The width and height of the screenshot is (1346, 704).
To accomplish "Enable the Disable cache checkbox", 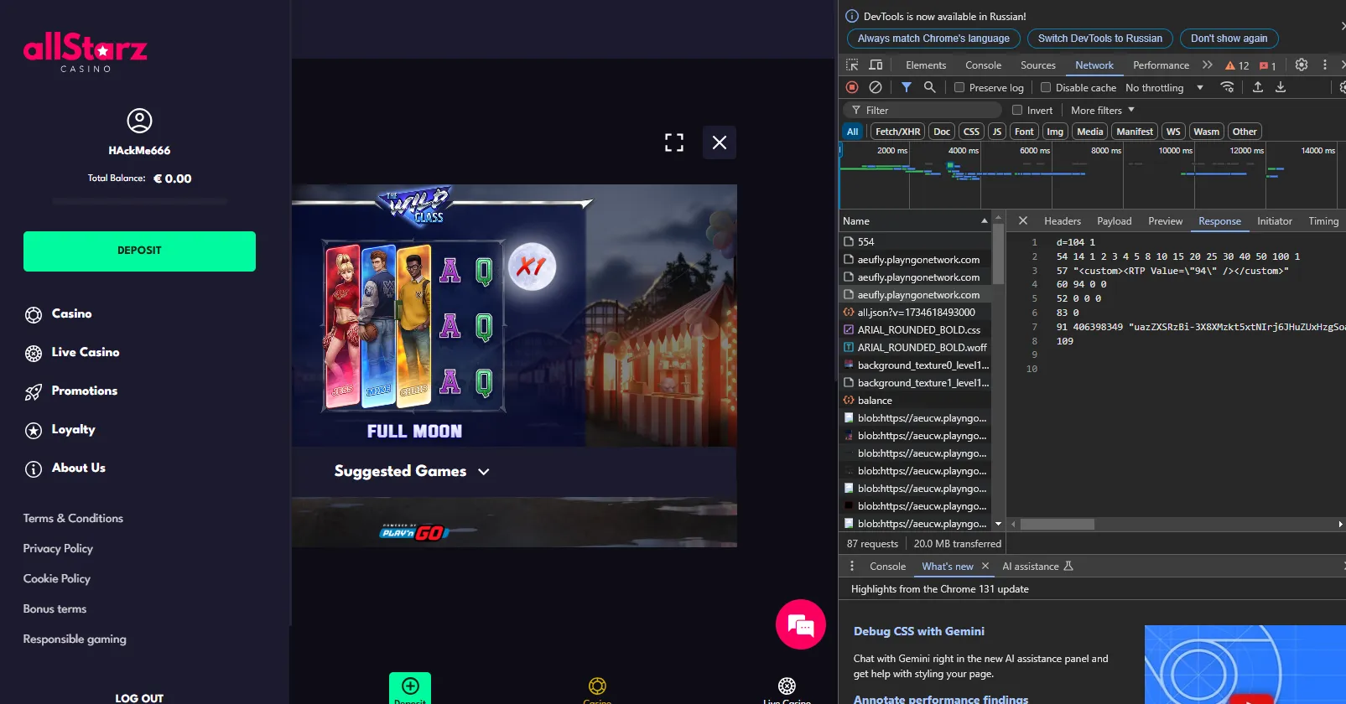I will [x=1046, y=87].
